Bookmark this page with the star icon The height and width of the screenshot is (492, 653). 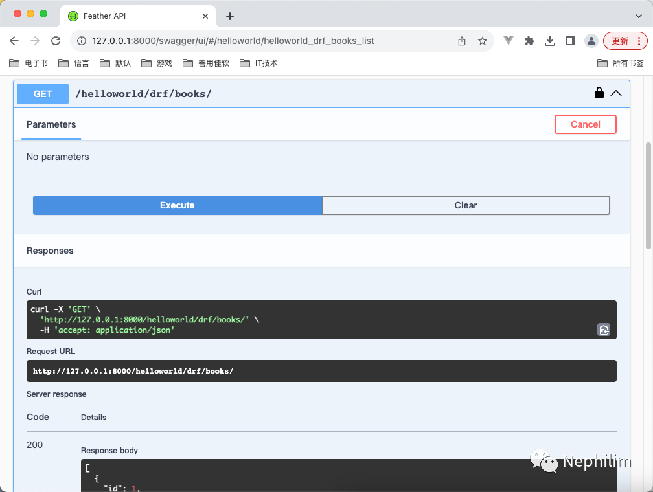point(483,41)
